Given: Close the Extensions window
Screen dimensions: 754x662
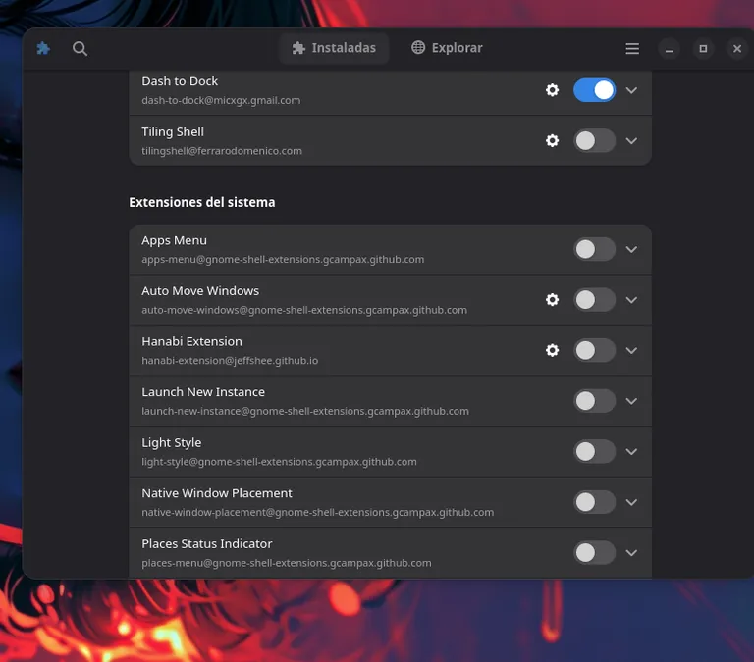Looking at the screenshot, I should [736, 48].
